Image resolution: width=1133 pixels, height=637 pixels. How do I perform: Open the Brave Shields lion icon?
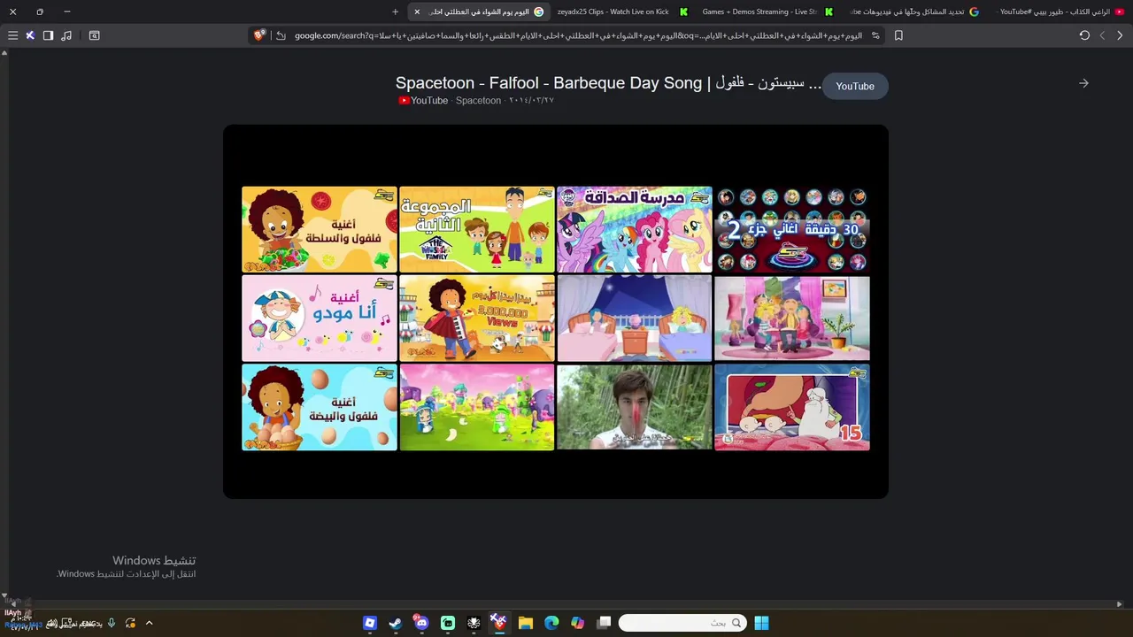coord(259,35)
